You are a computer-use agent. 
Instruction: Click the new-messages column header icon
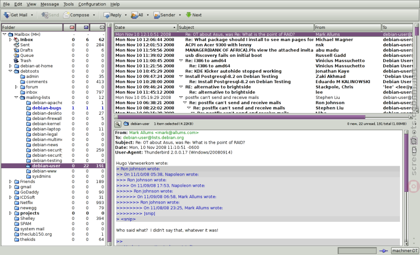[72, 27]
